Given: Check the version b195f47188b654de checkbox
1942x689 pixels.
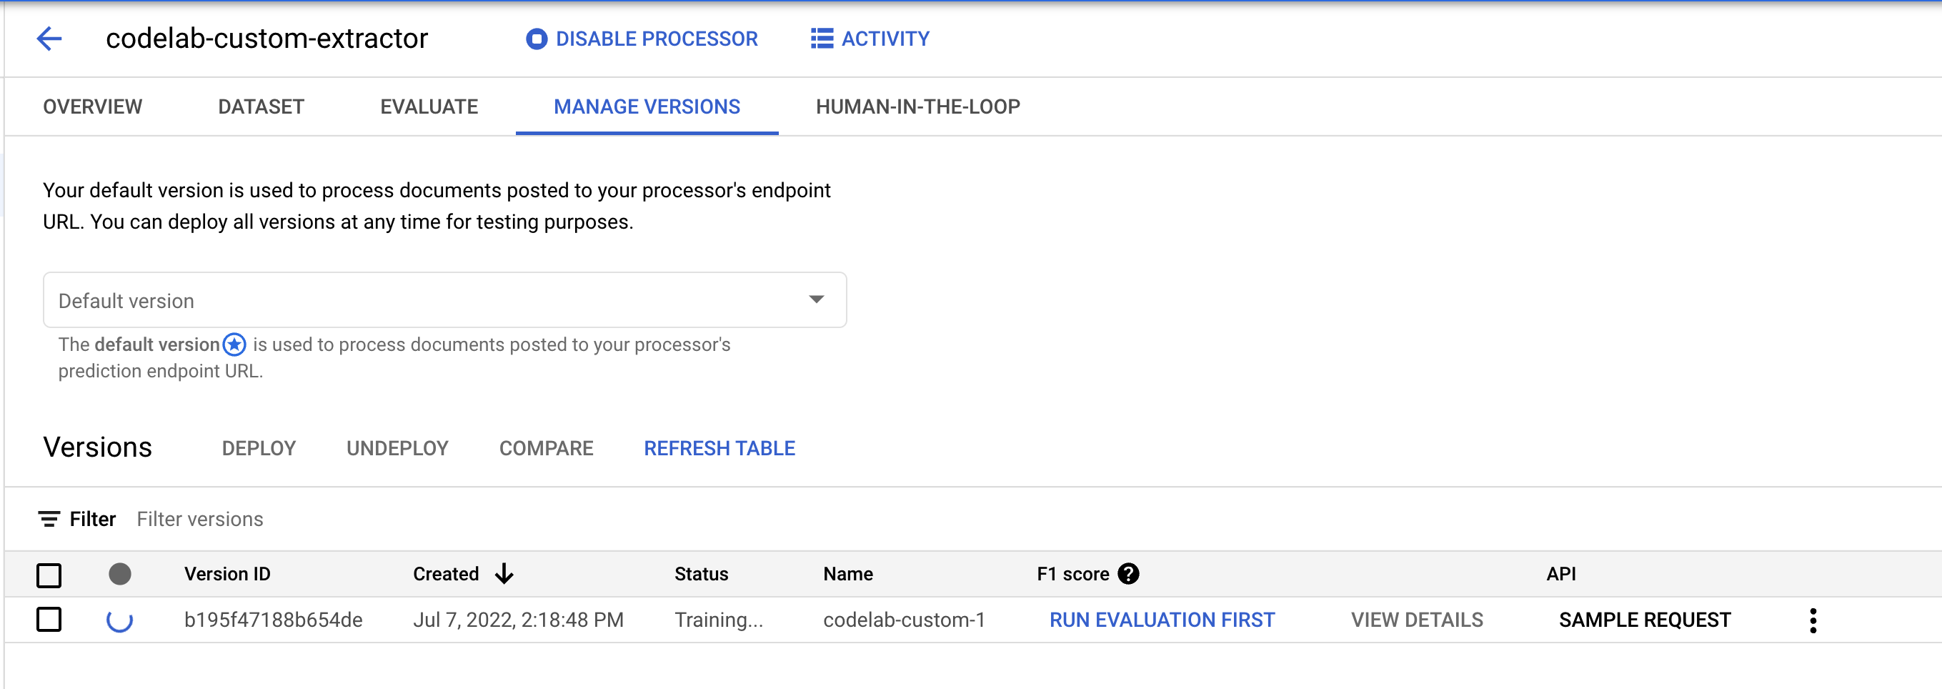Looking at the screenshot, I should click(49, 620).
